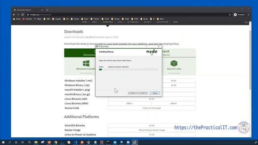The width and height of the screenshot is (258, 145).
Task: Click the Node.js installation progress bar
Action: (x=129, y=70)
